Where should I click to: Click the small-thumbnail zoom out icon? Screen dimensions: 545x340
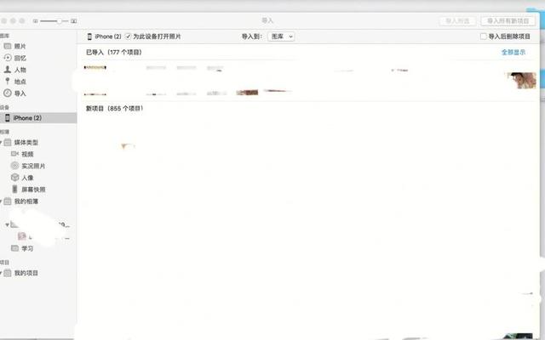36,21
